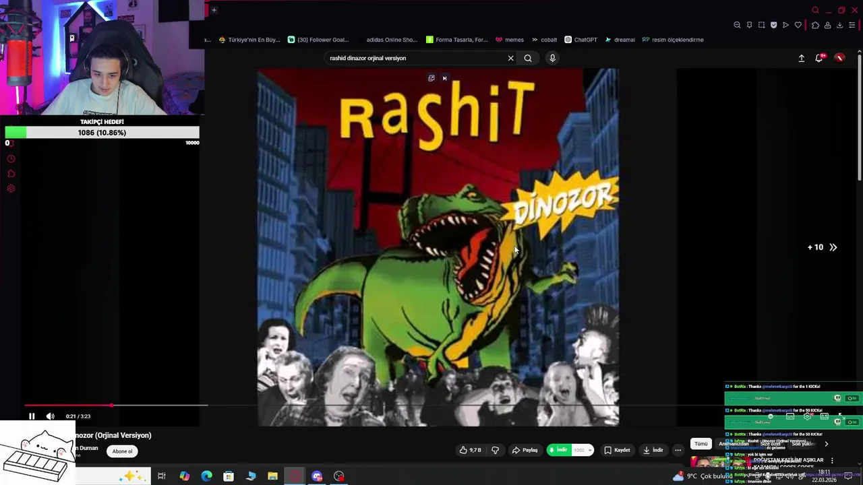Clear the YouTube search box text
The image size is (863, 485).
point(510,58)
